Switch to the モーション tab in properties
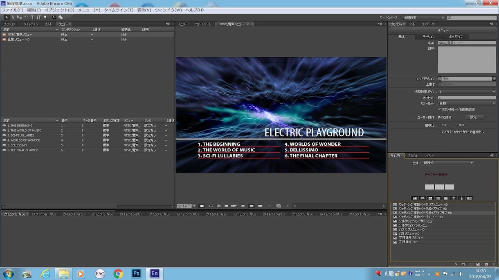Image resolution: width=499 pixels, height=280 pixels. 429,37
